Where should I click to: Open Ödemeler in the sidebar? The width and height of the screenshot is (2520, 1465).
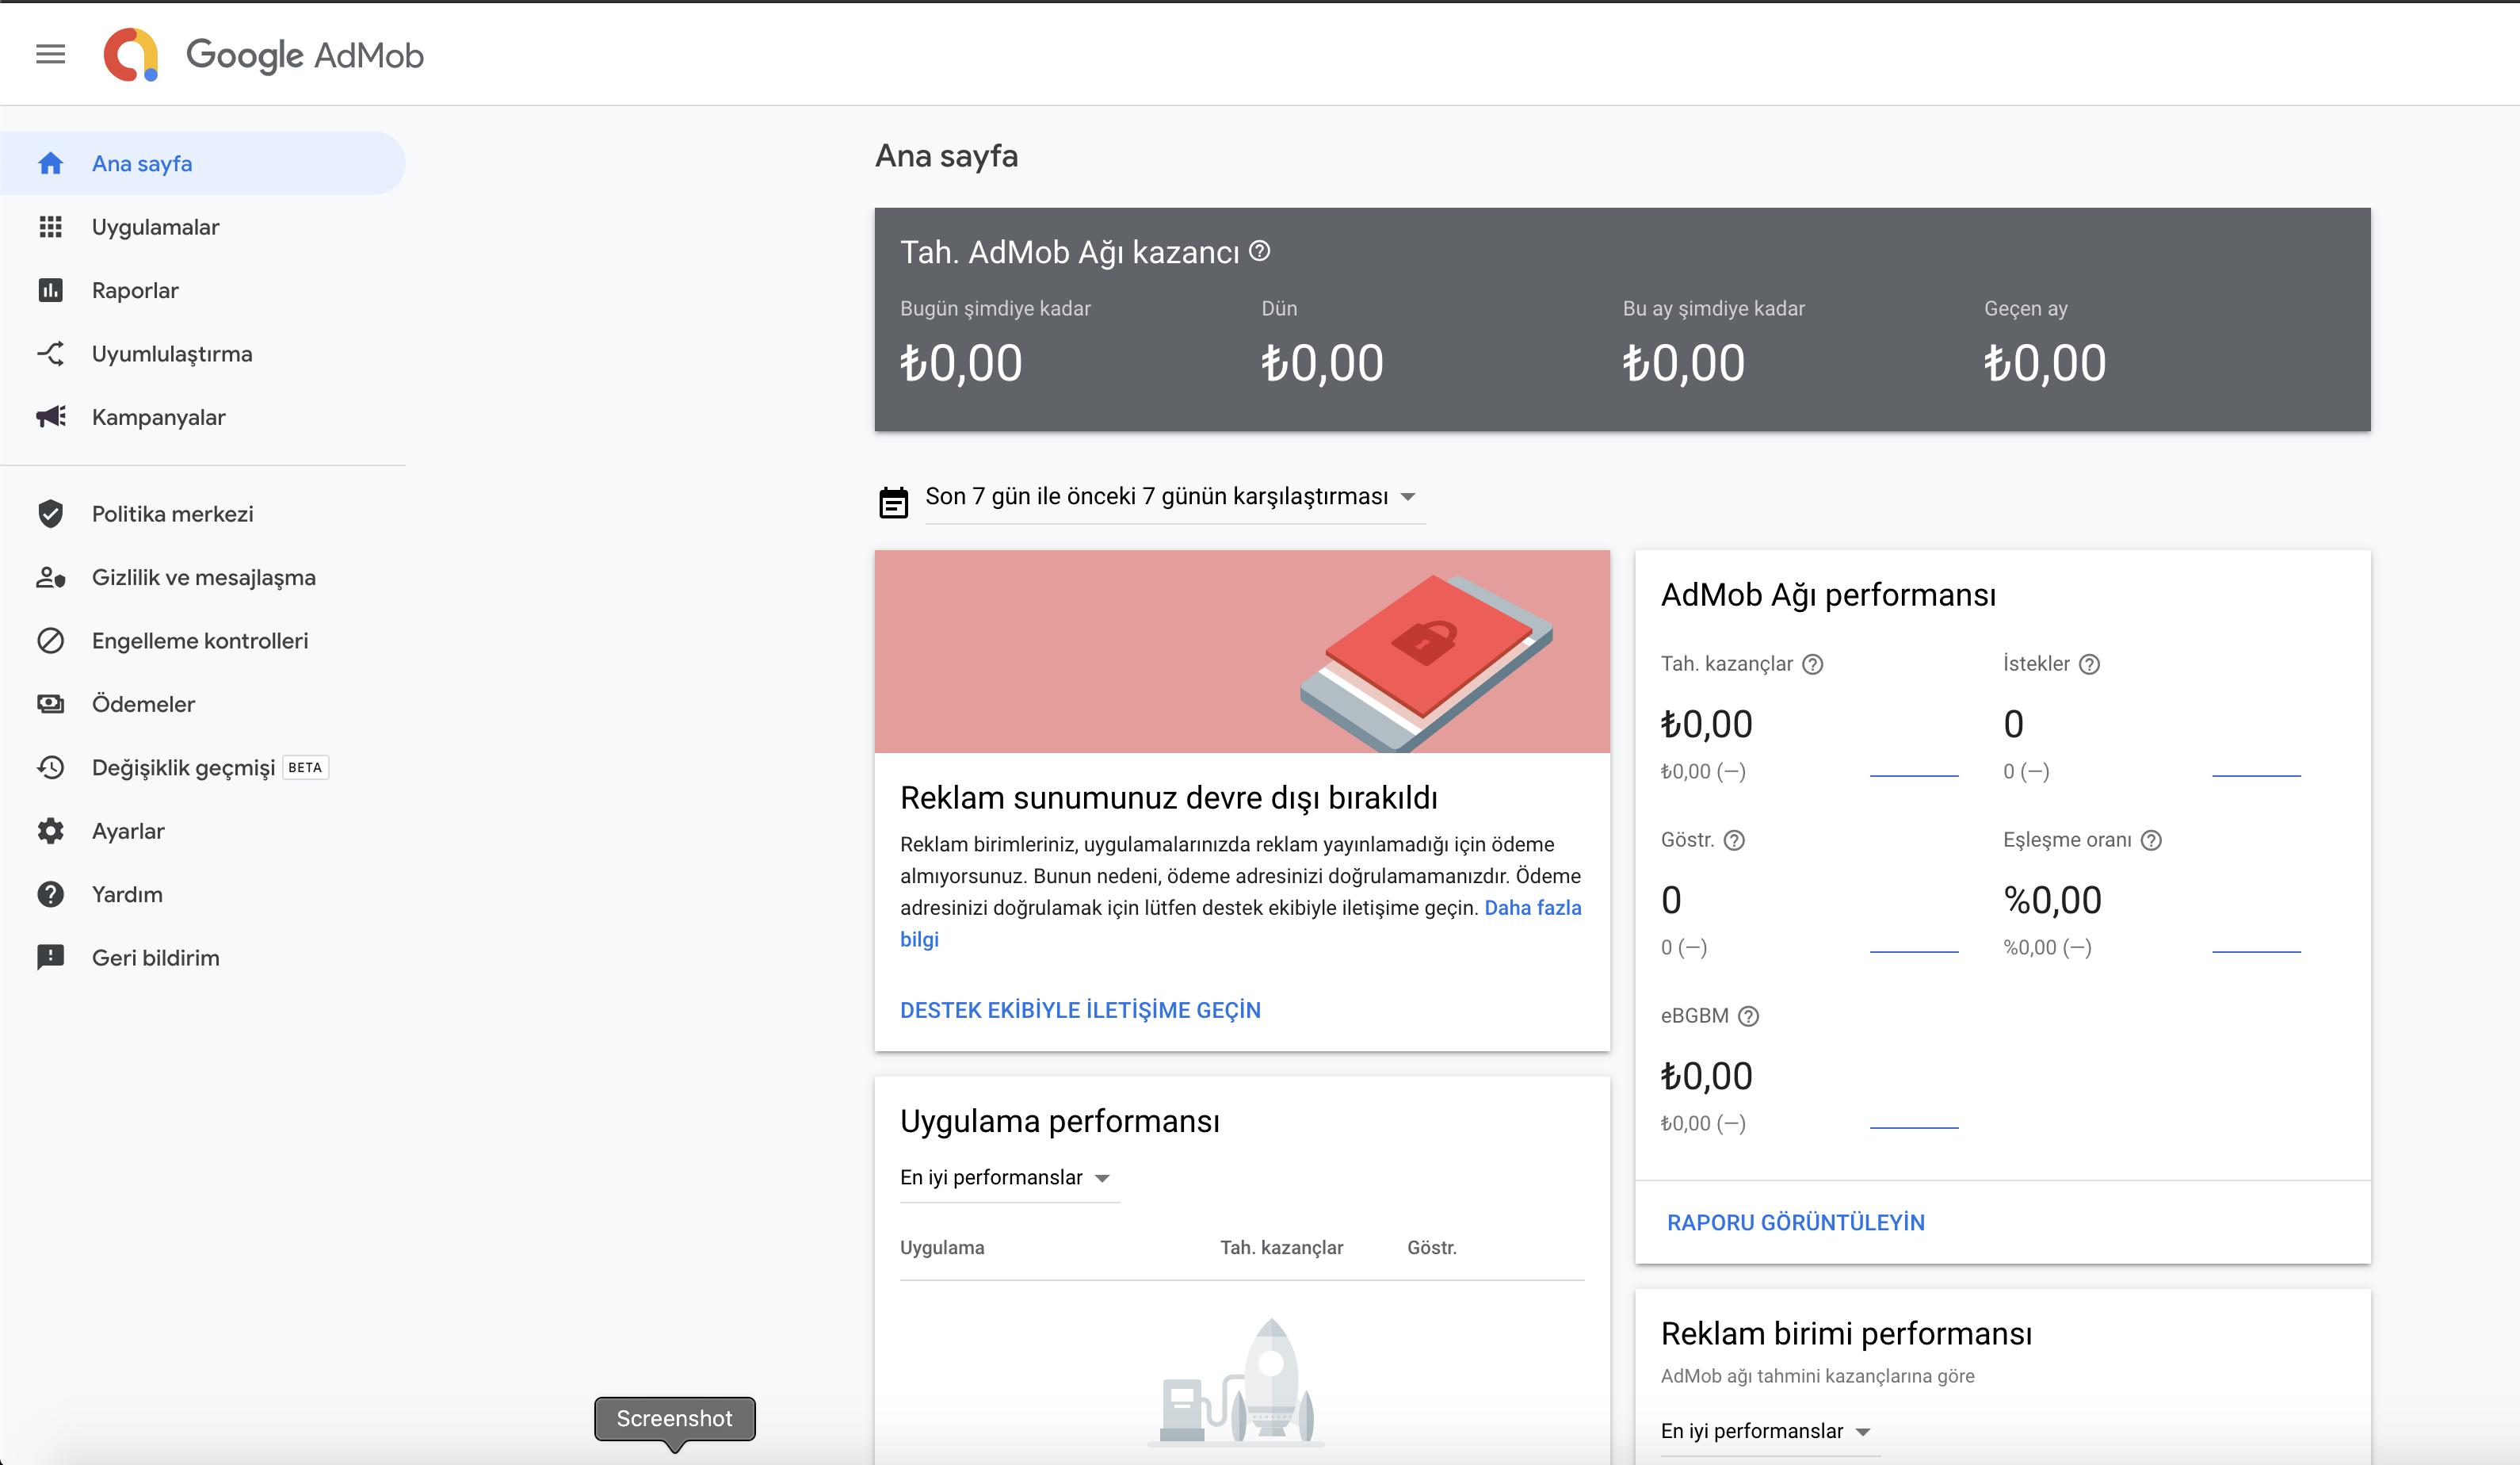pos(203,703)
